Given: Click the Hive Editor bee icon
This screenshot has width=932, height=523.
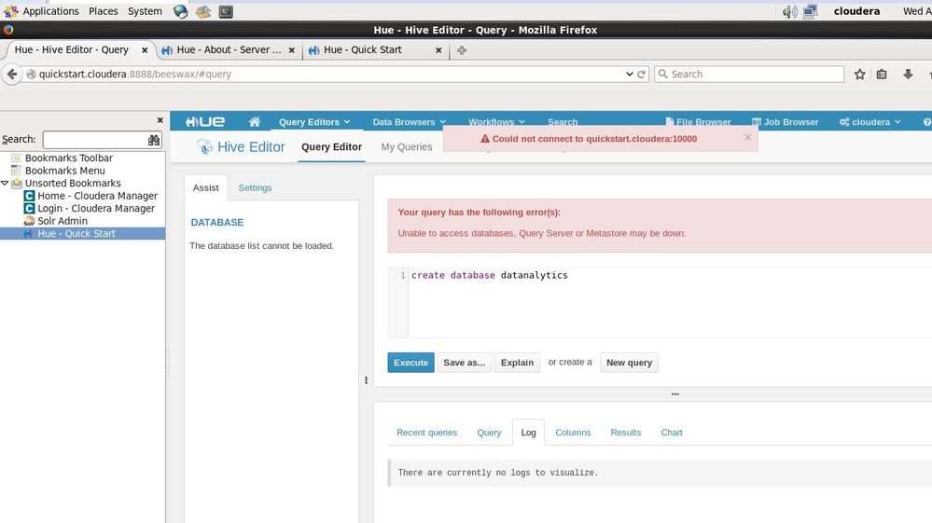Looking at the screenshot, I should click(x=204, y=146).
